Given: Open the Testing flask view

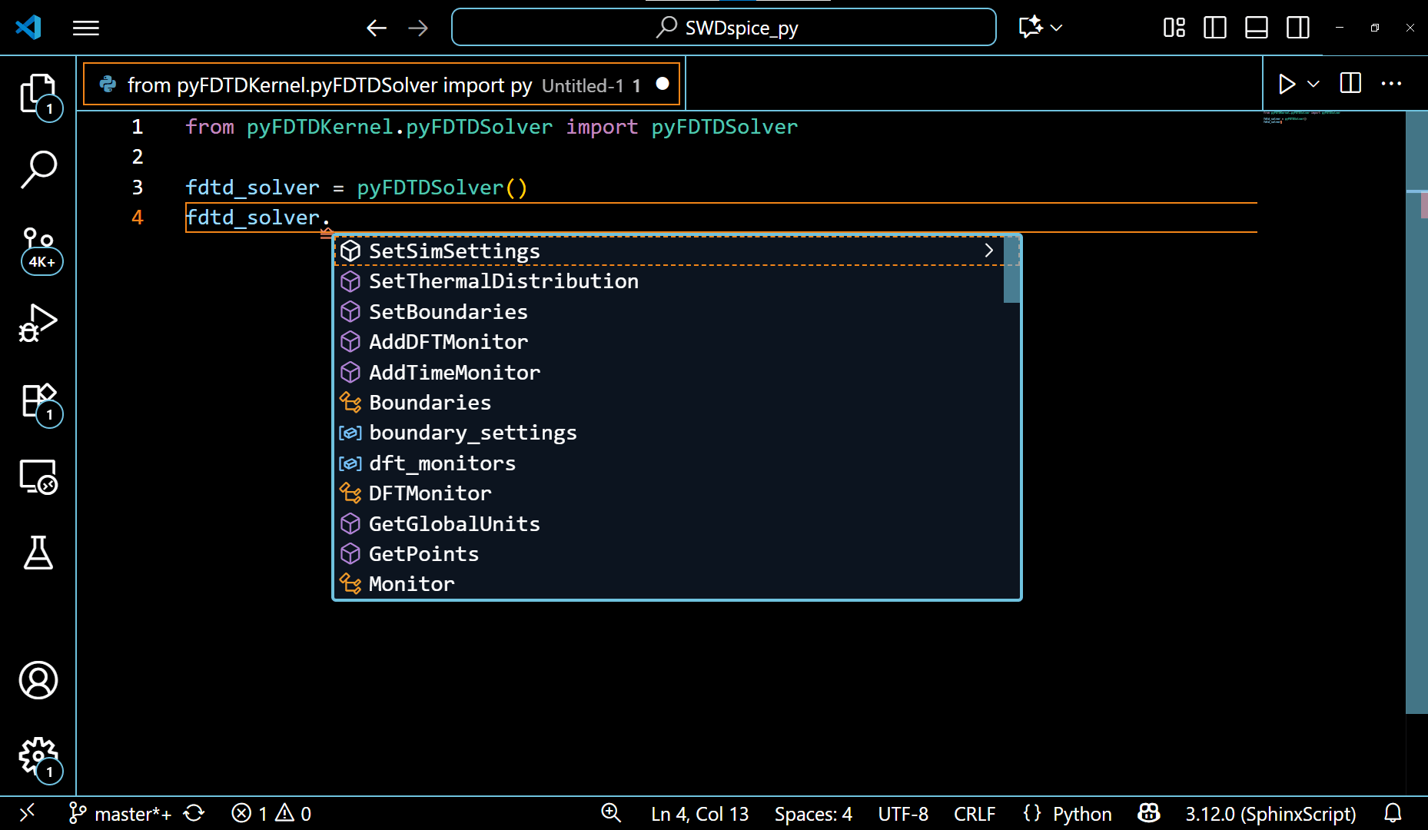Looking at the screenshot, I should 38,553.
